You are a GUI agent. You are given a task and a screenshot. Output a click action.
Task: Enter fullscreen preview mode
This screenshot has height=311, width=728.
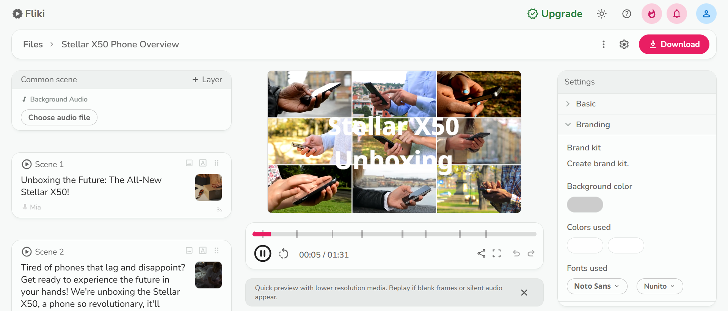click(497, 253)
